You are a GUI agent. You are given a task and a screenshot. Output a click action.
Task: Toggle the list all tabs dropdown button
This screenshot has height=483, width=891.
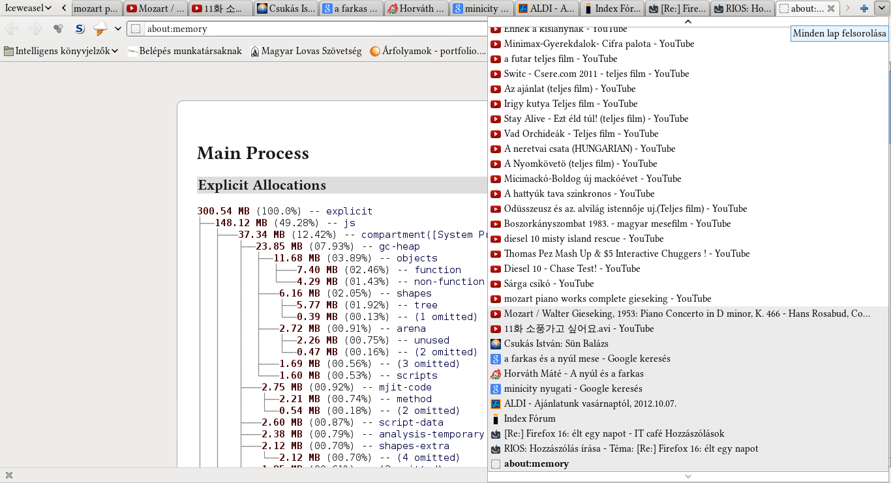(881, 8)
